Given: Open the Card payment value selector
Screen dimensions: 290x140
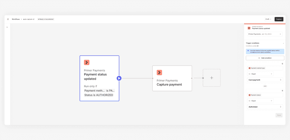Looking at the screenshot, I should 265,80.
